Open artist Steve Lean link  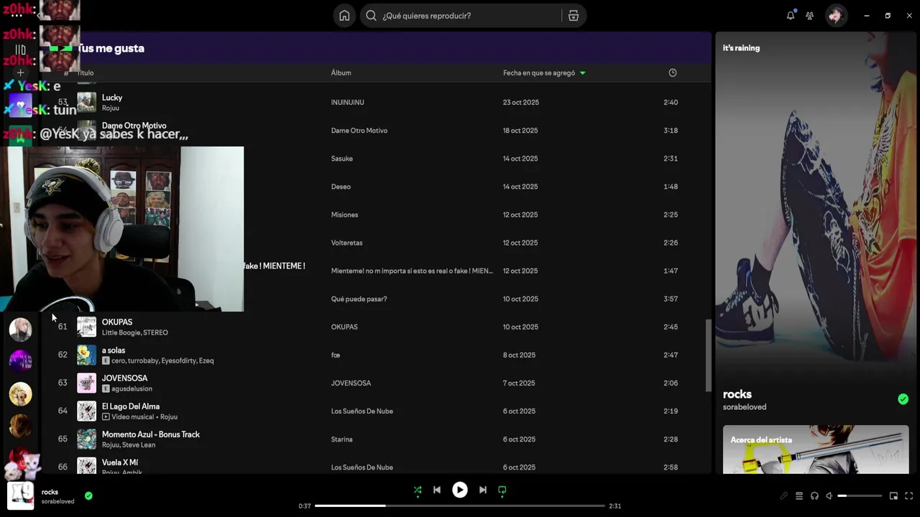point(139,444)
